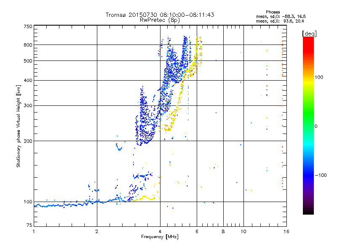Select the 500 height axis tick label
Screen dimensions: 337x252
28,61
